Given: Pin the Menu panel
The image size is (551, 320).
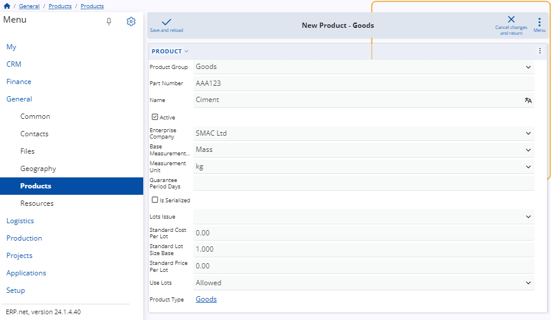Looking at the screenshot, I should pyautogui.click(x=109, y=21).
